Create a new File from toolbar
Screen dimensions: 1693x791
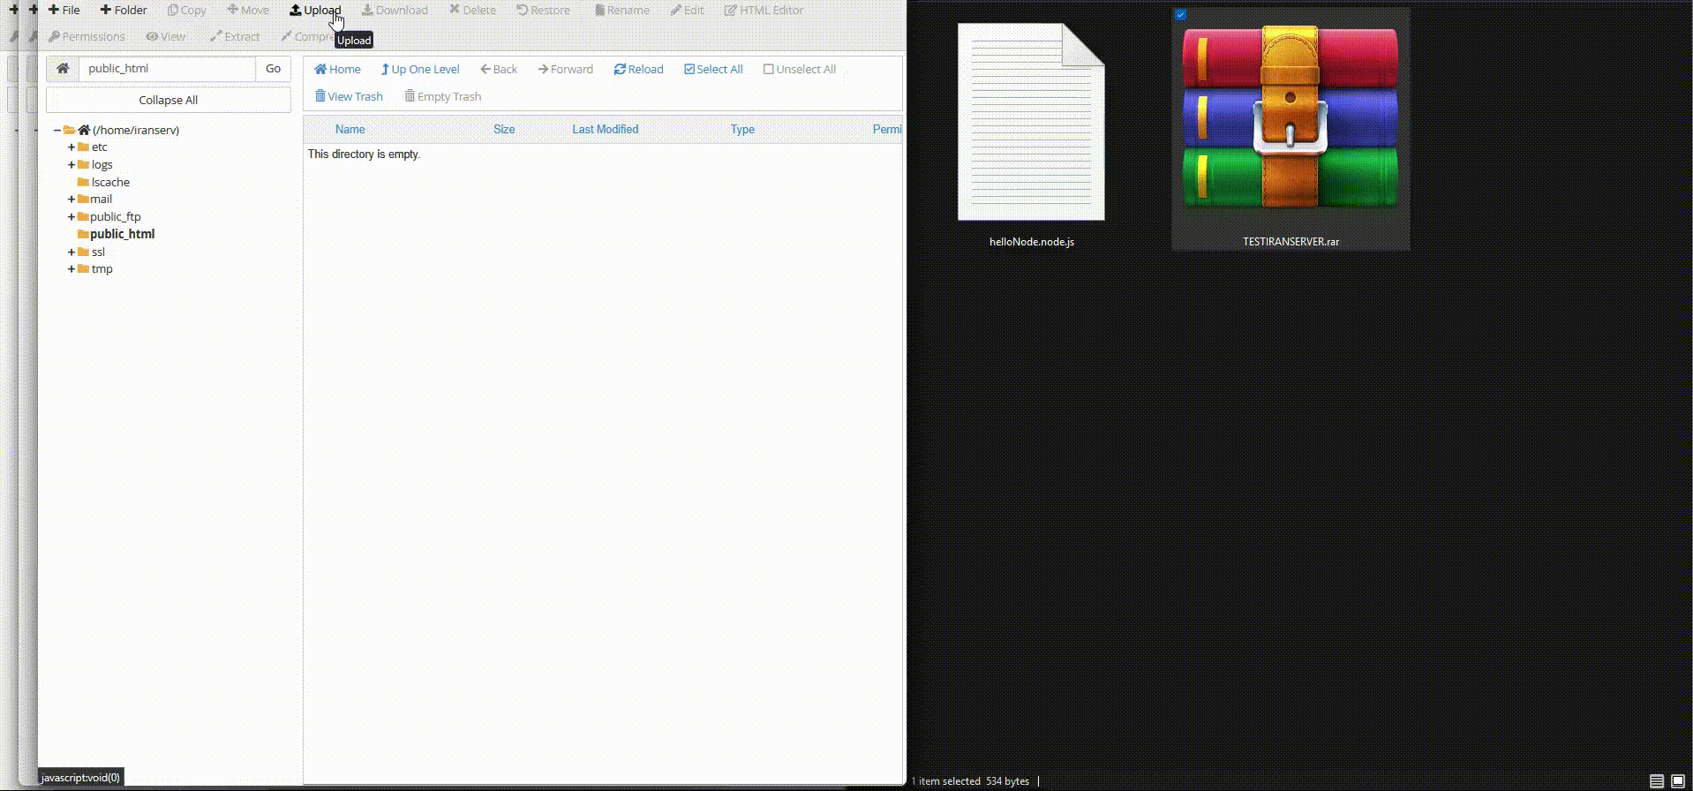pos(64,11)
